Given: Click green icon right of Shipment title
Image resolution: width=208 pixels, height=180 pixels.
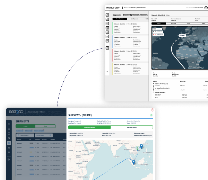Looking at the screenshot, I should point(151,115).
